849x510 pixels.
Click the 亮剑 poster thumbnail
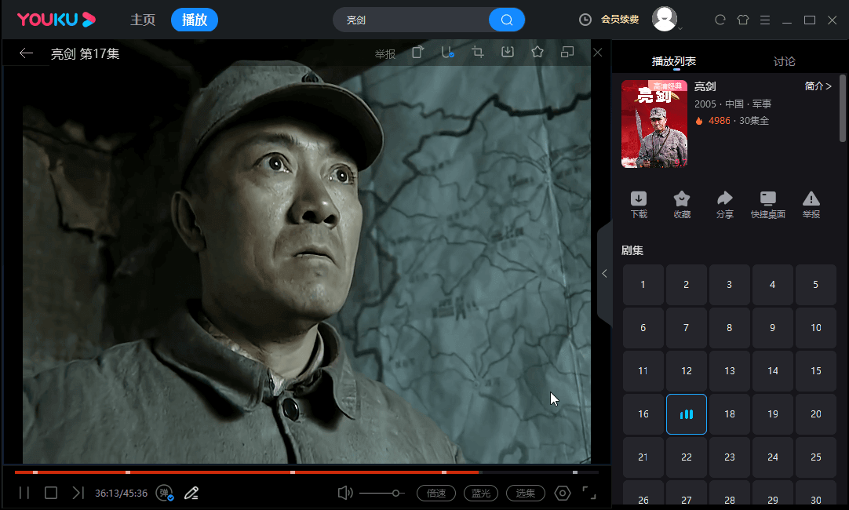point(654,124)
